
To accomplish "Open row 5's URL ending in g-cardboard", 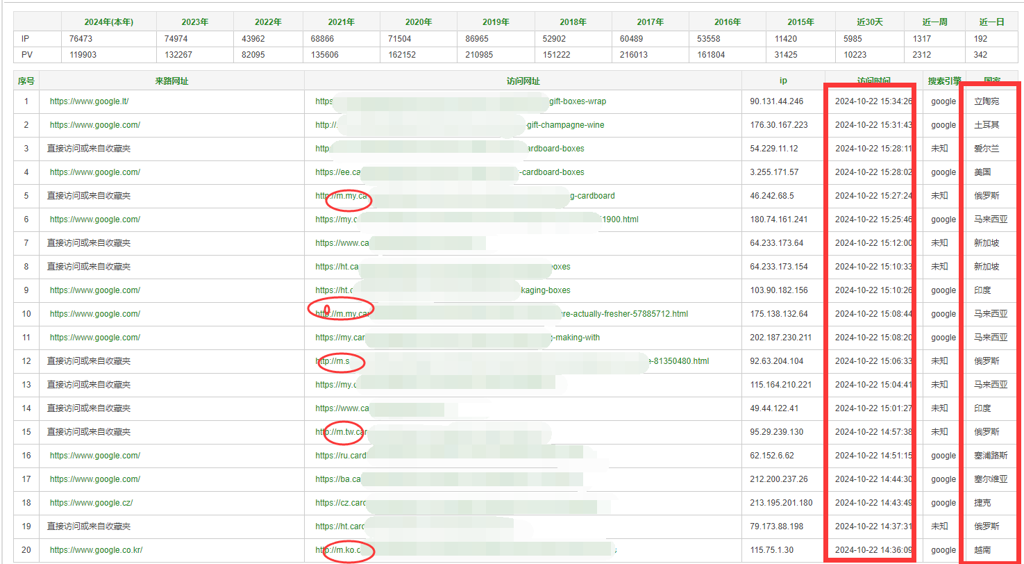I will (x=465, y=196).
